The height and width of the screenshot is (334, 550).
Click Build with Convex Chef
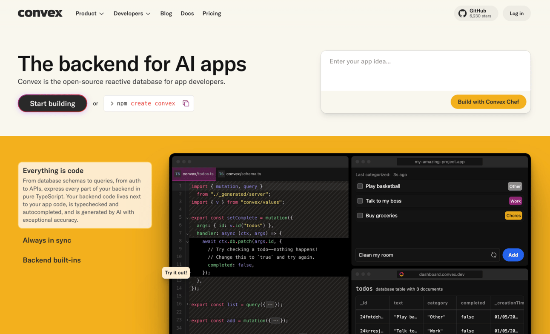tap(488, 102)
